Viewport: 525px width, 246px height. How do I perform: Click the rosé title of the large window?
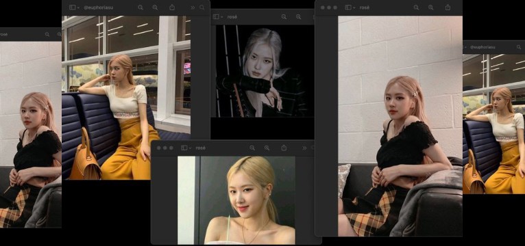click(365, 8)
